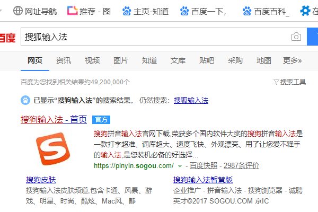Image resolution: width=318 pixels, height=212 pixels.
Task: Switch to the 知道 tab
Action: pyautogui.click(x=149, y=60)
